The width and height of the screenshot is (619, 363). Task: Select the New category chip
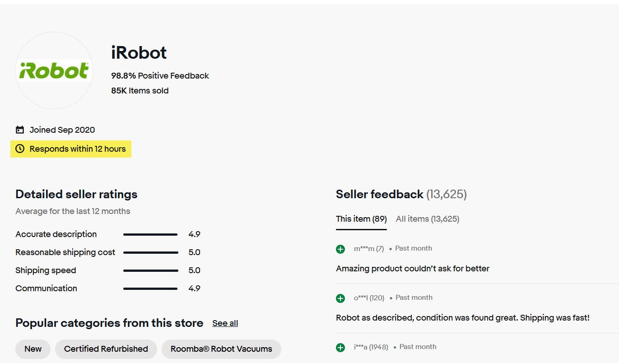(x=33, y=349)
